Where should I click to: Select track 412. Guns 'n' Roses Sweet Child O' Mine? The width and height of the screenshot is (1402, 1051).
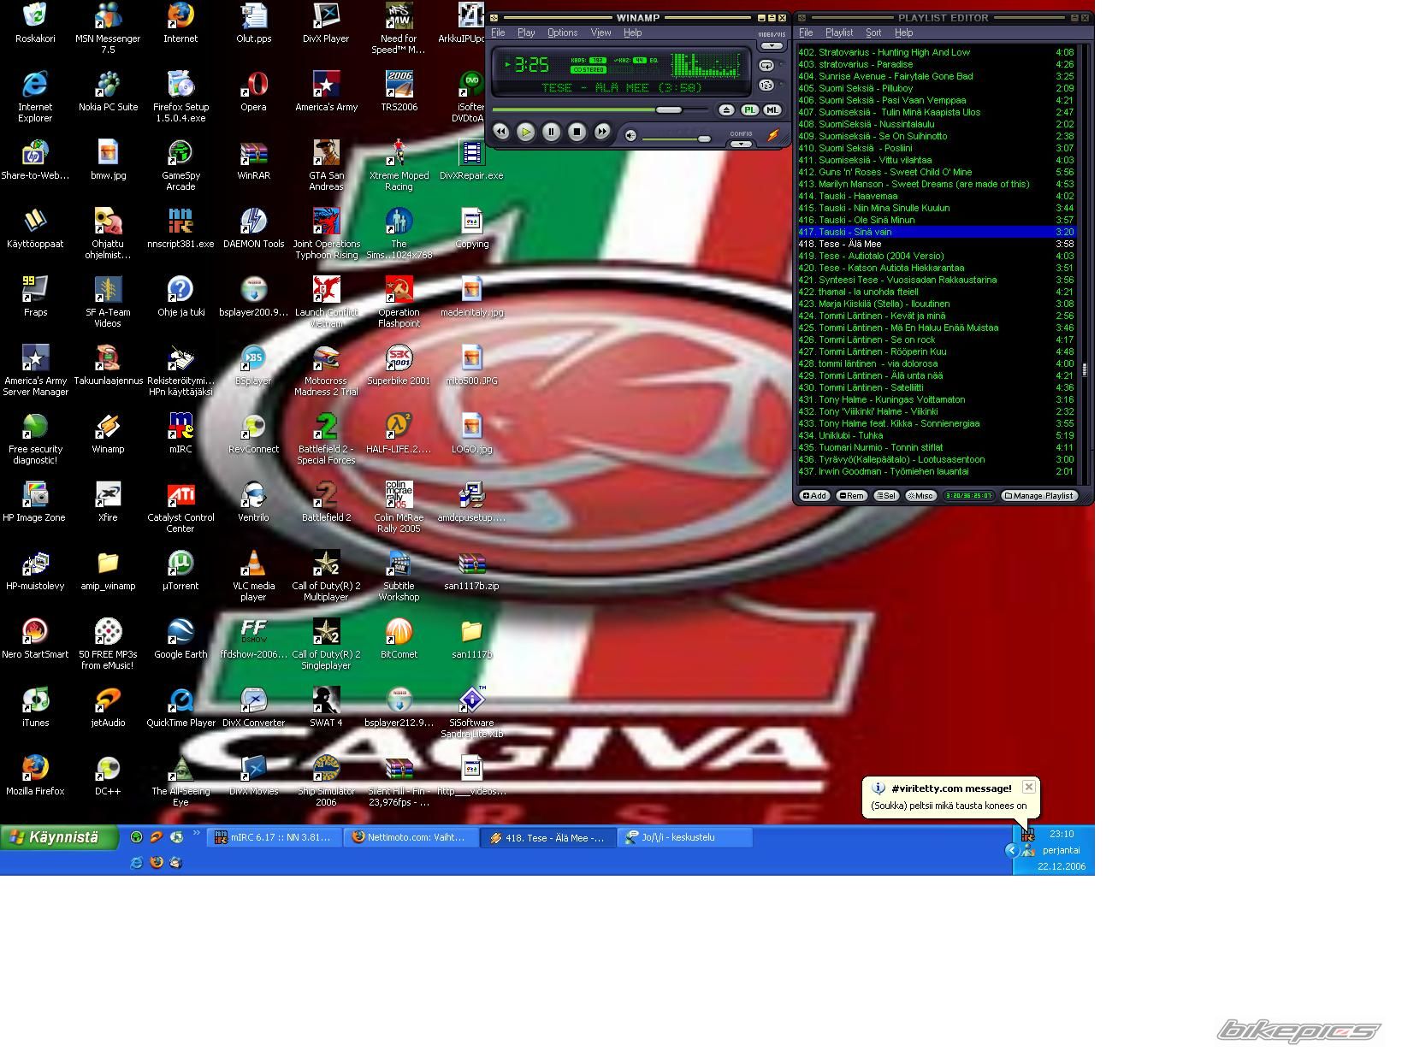tap(936, 172)
